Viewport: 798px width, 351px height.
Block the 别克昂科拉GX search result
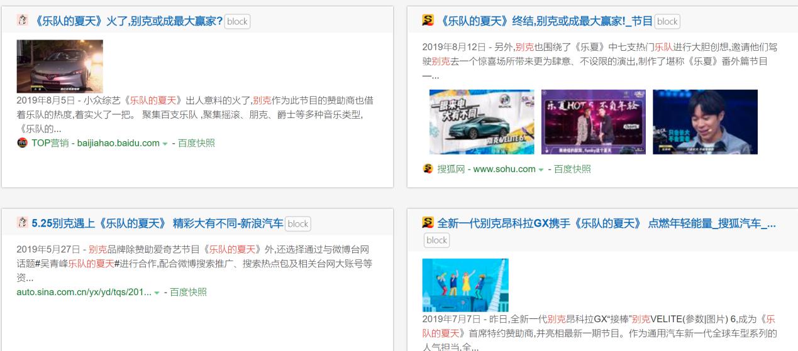tap(436, 240)
